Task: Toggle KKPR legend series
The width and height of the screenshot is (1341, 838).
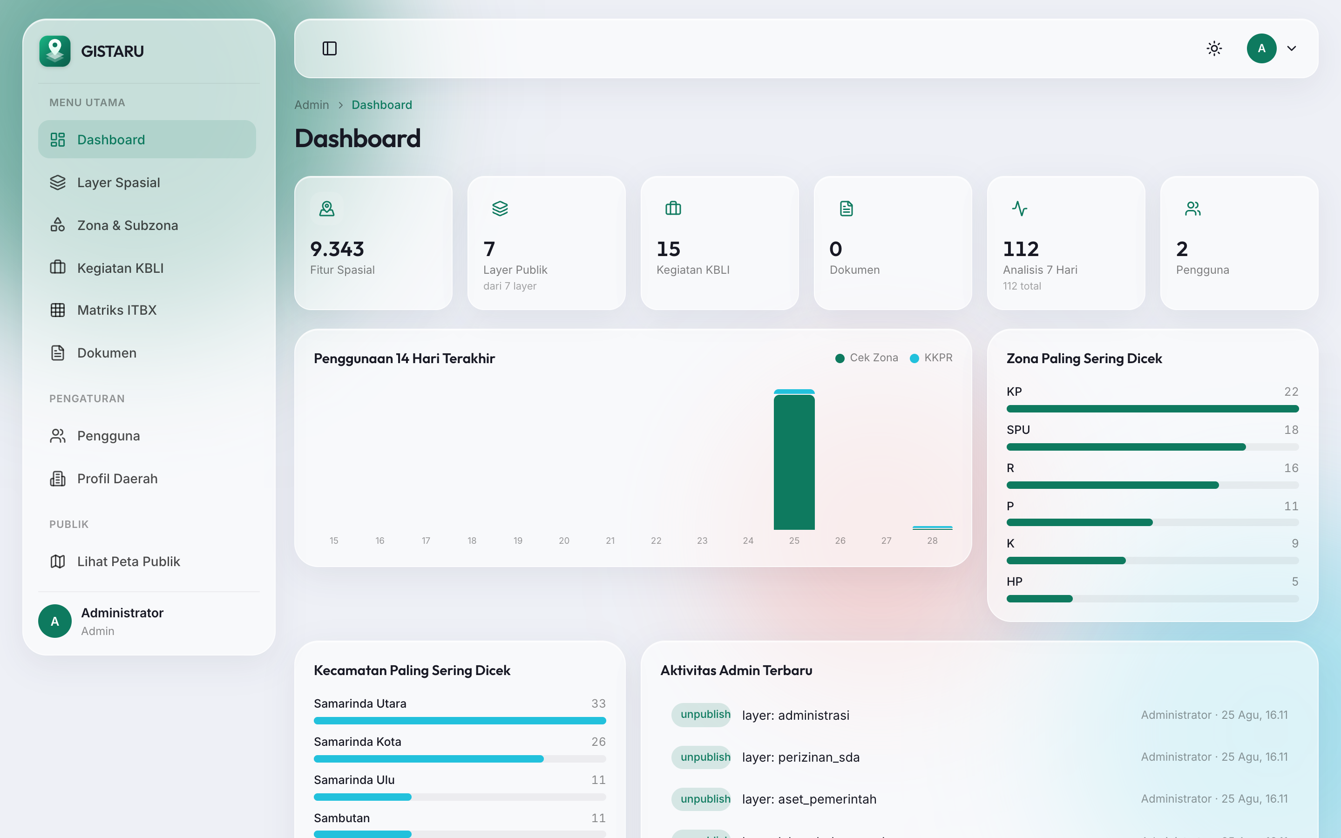Action: click(932, 358)
